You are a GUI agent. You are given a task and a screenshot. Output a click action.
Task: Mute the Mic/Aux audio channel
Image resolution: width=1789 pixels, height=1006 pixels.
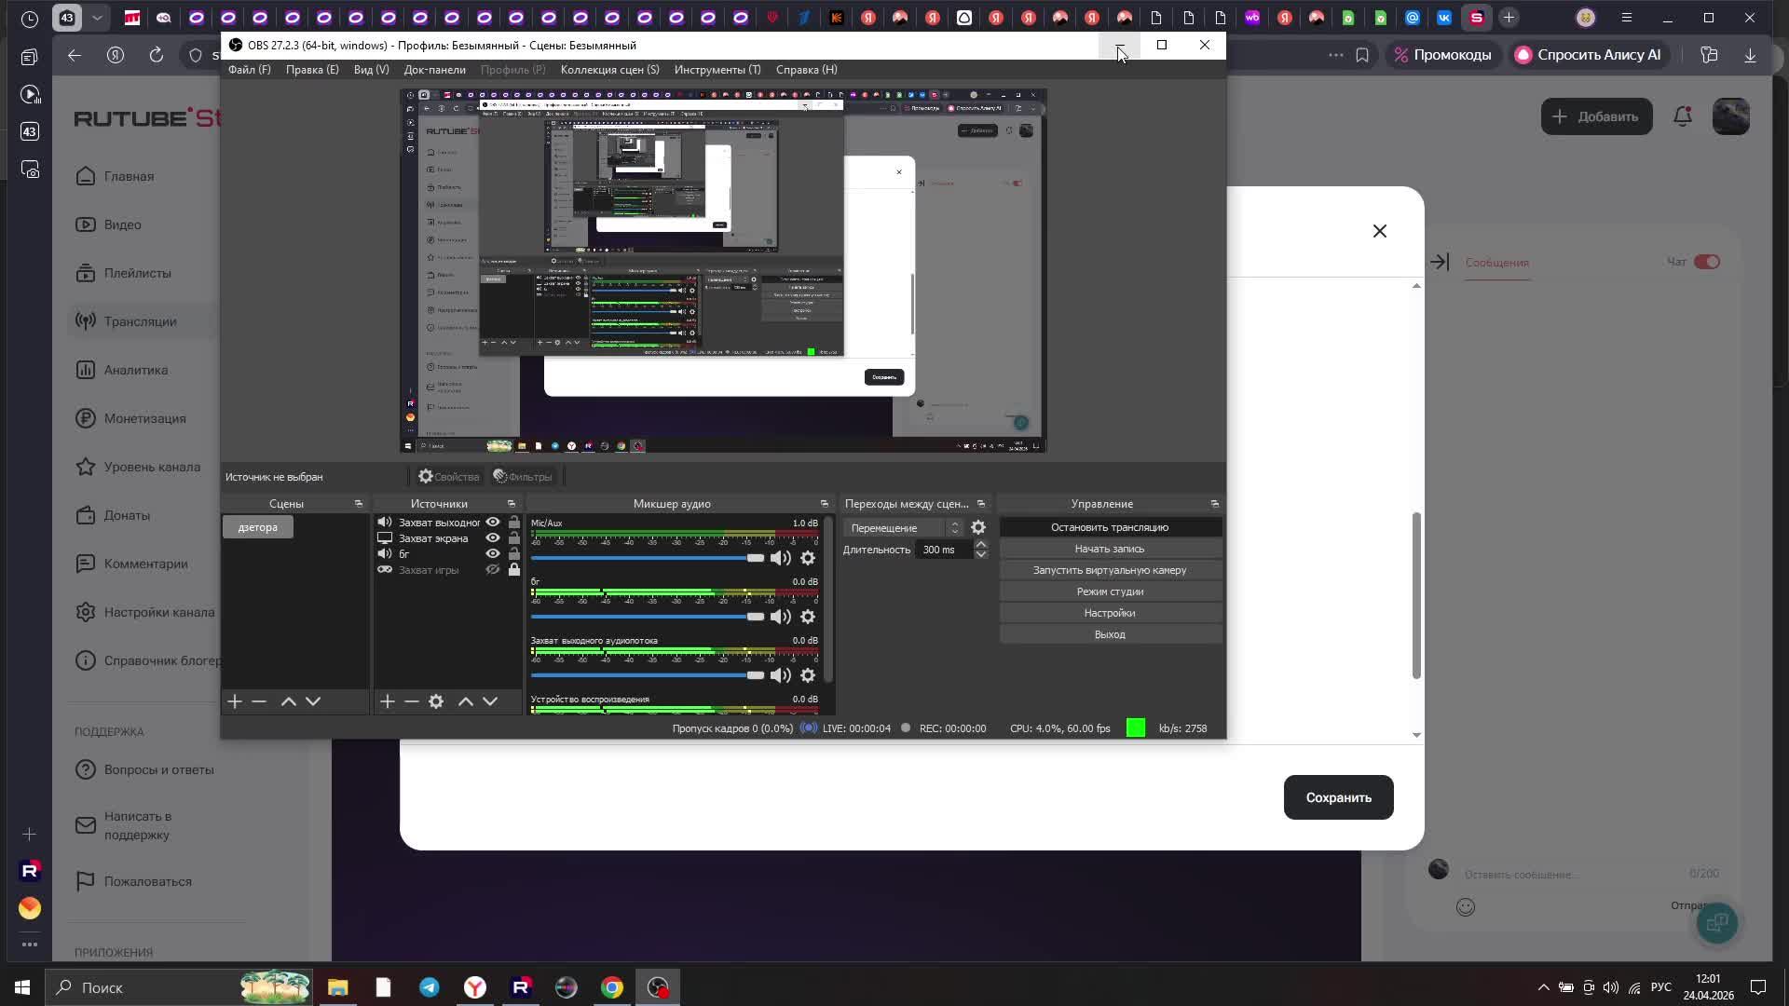click(x=781, y=558)
